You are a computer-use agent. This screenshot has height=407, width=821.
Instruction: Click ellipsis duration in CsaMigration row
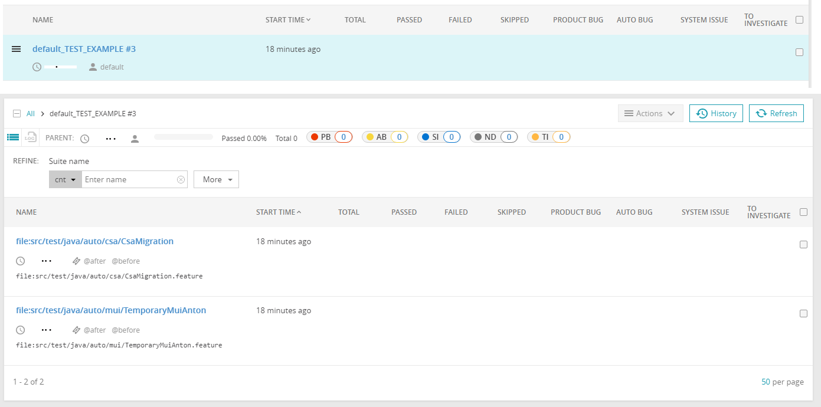(x=47, y=261)
